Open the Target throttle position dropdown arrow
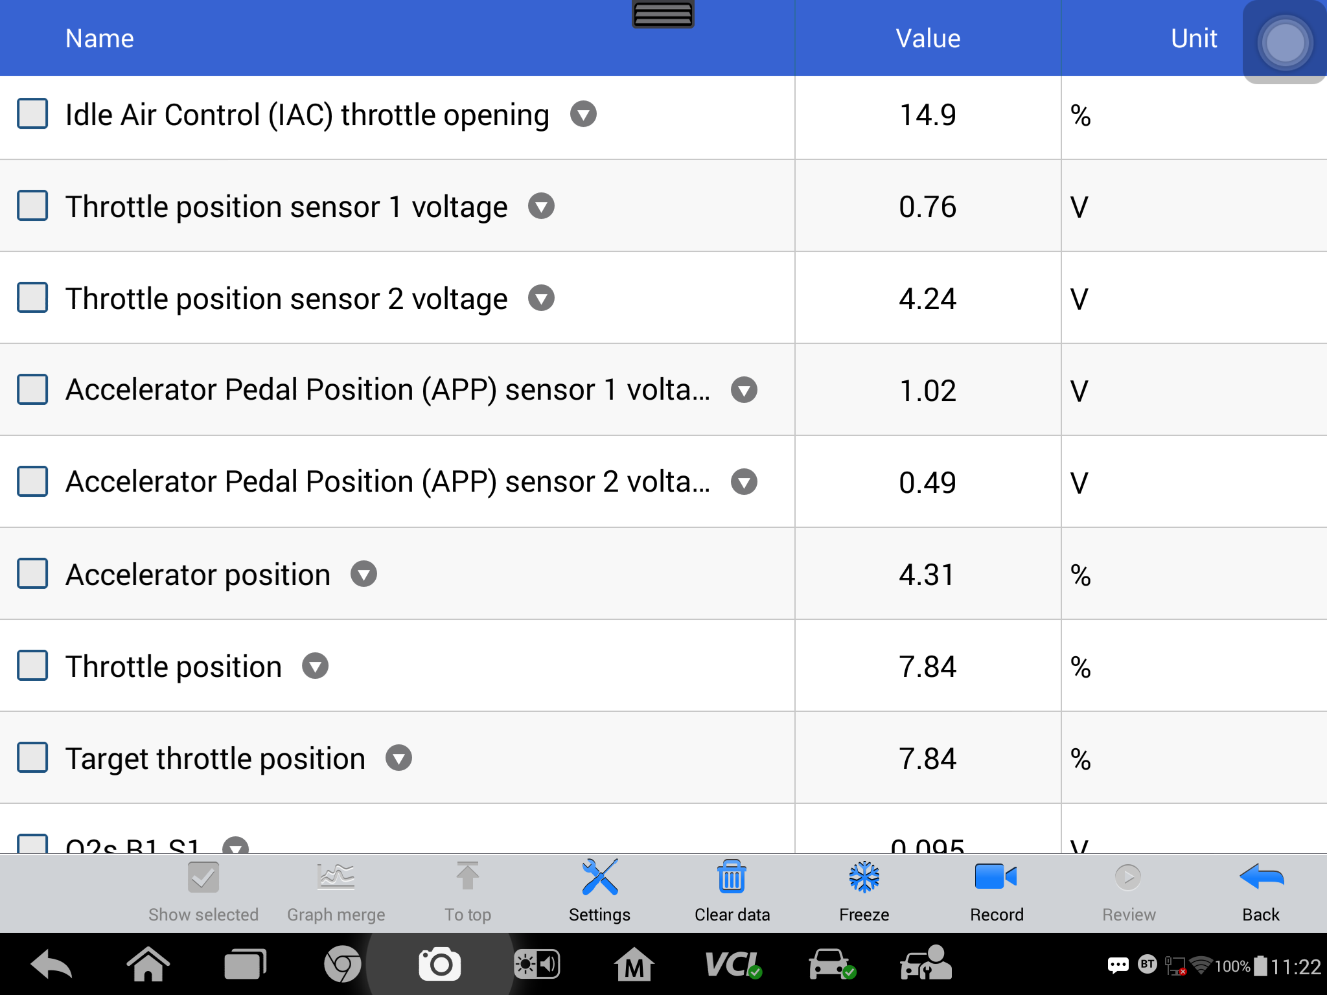Image resolution: width=1327 pixels, height=995 pixels. tap(398, 758)
